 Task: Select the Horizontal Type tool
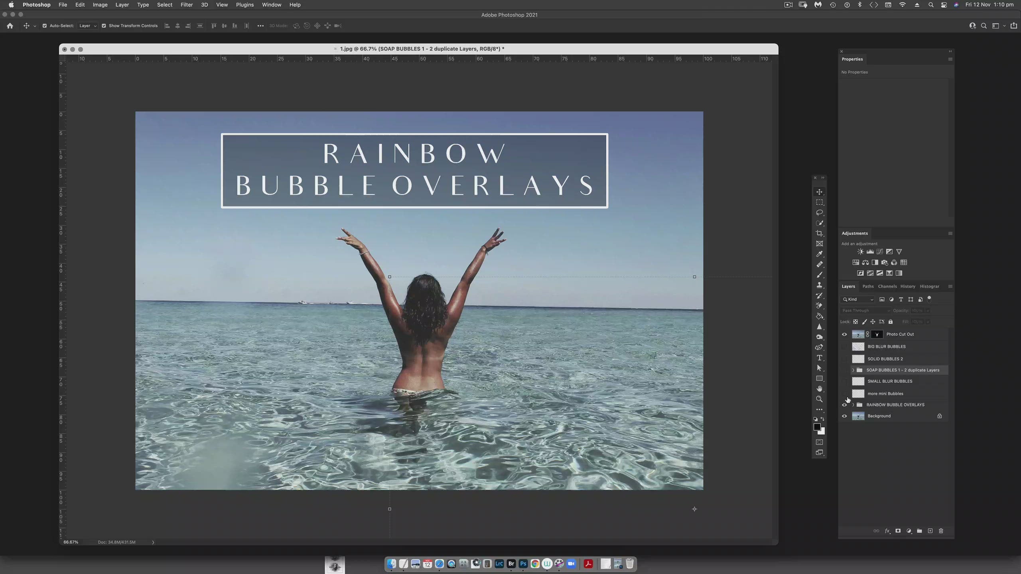(x=820, y=358)
